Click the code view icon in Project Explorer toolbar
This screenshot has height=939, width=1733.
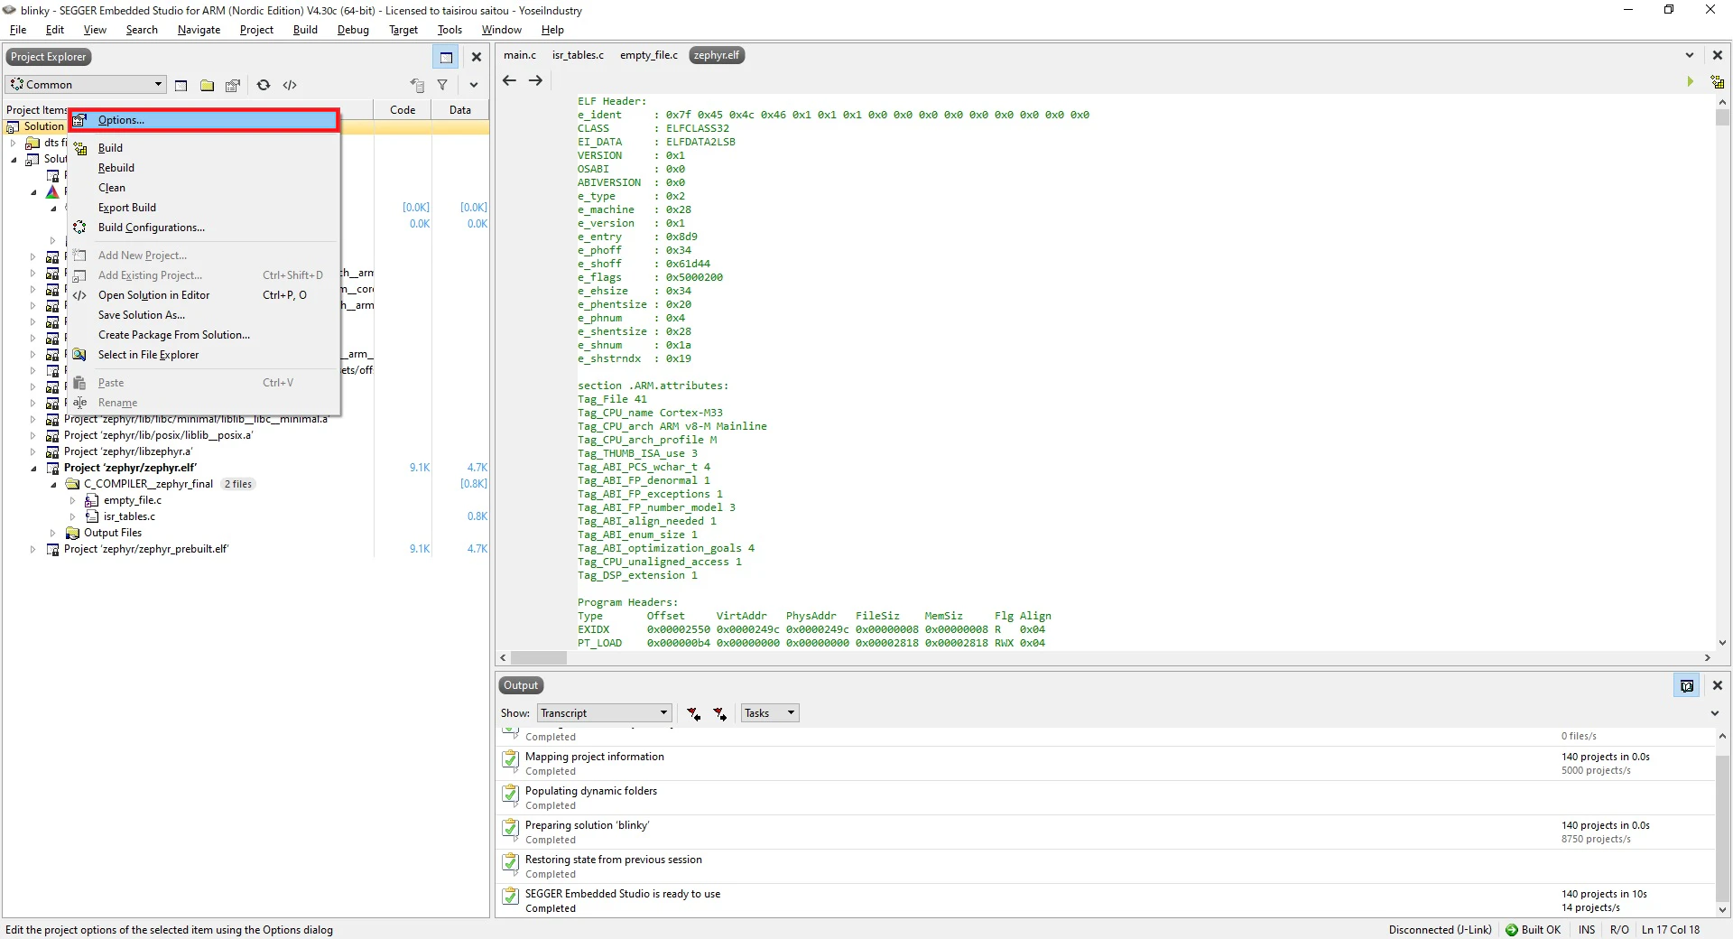point(290,85)
